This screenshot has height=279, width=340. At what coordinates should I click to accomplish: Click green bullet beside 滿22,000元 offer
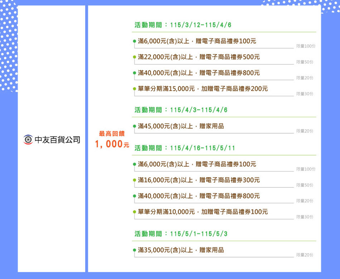click(134, 57)
